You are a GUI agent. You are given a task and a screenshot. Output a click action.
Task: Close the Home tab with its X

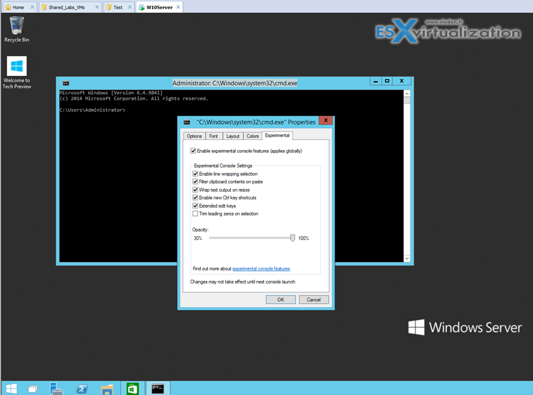pyautogui.click(x=33, y=7)
